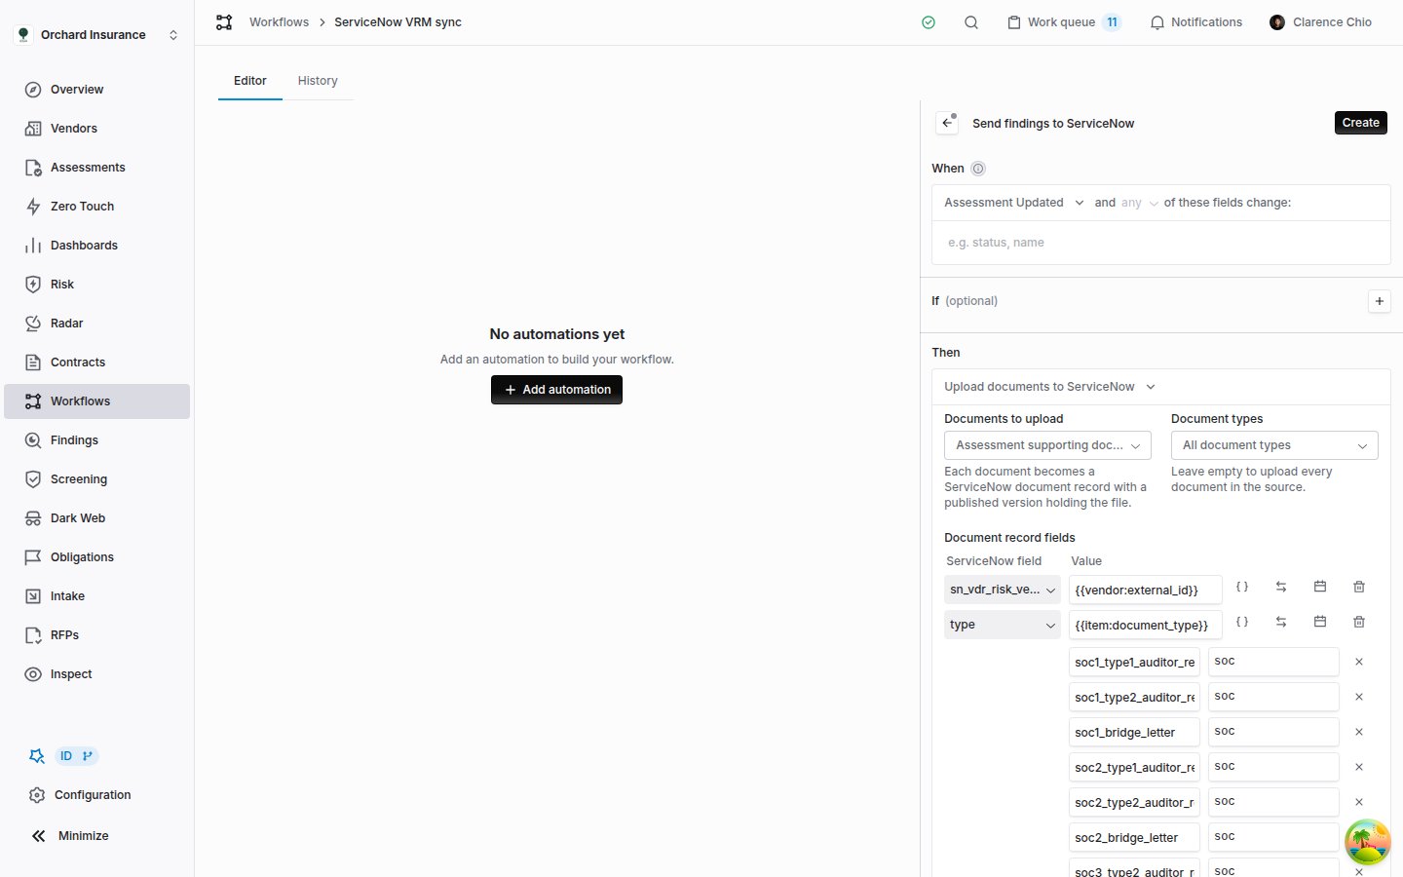Click the soc1_bridge_letter mapping key field
1403x877 pixels.
(x=1134, y=733)
